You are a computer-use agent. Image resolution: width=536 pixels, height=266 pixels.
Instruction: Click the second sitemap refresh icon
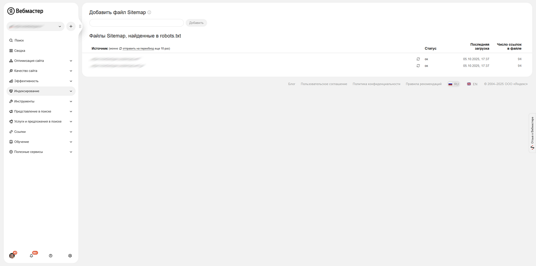(418, 66)
